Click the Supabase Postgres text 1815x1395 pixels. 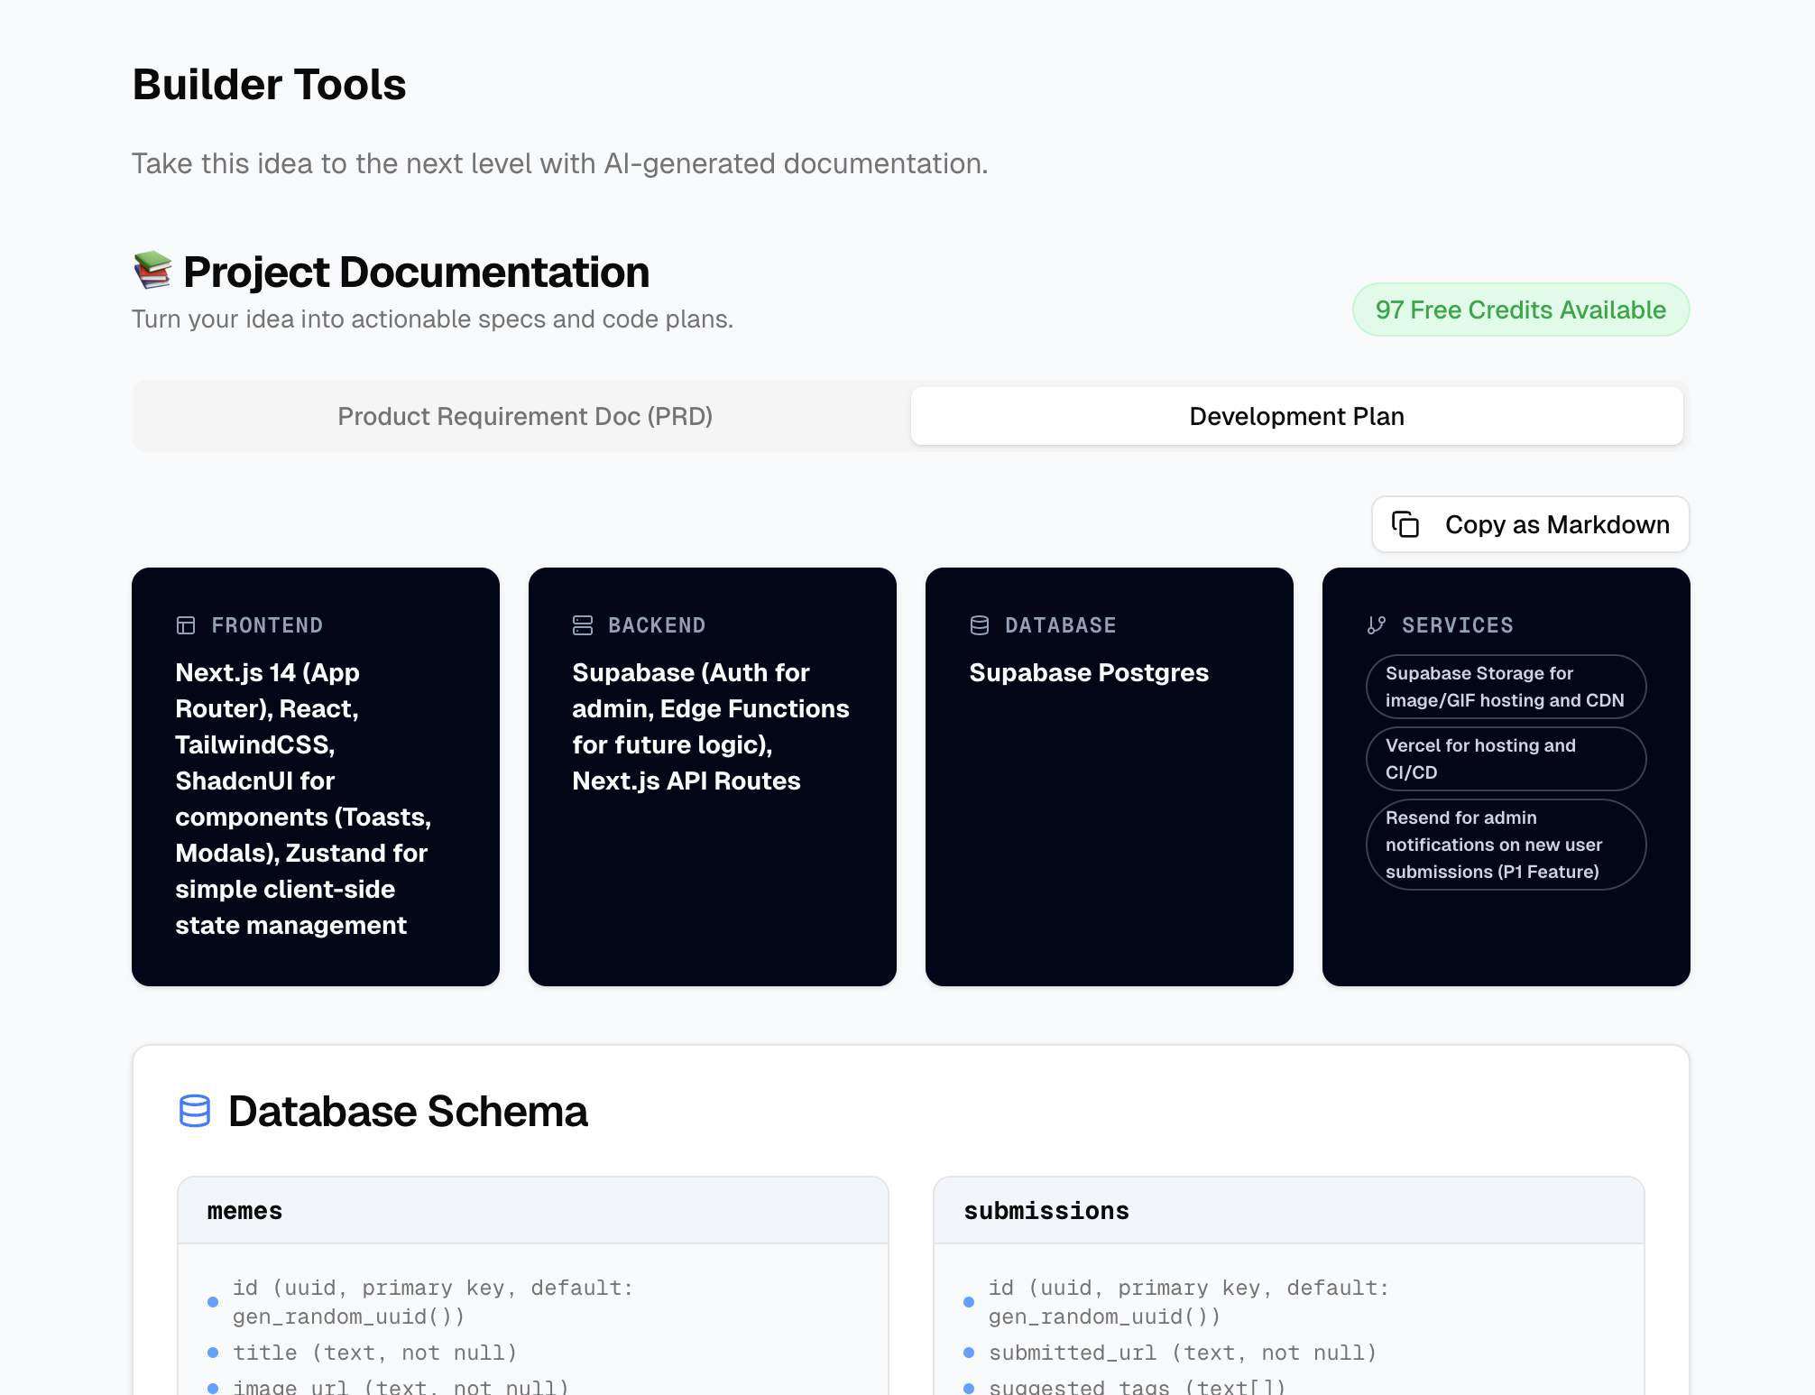tap(1089, 672)
